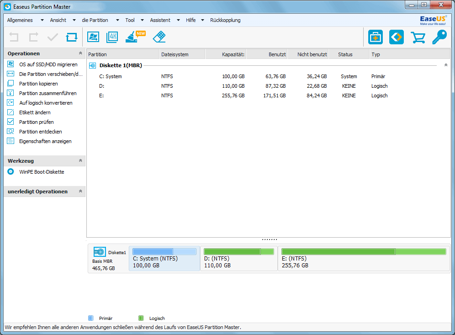Collapse the Werkzeug panel

(80, 160)
